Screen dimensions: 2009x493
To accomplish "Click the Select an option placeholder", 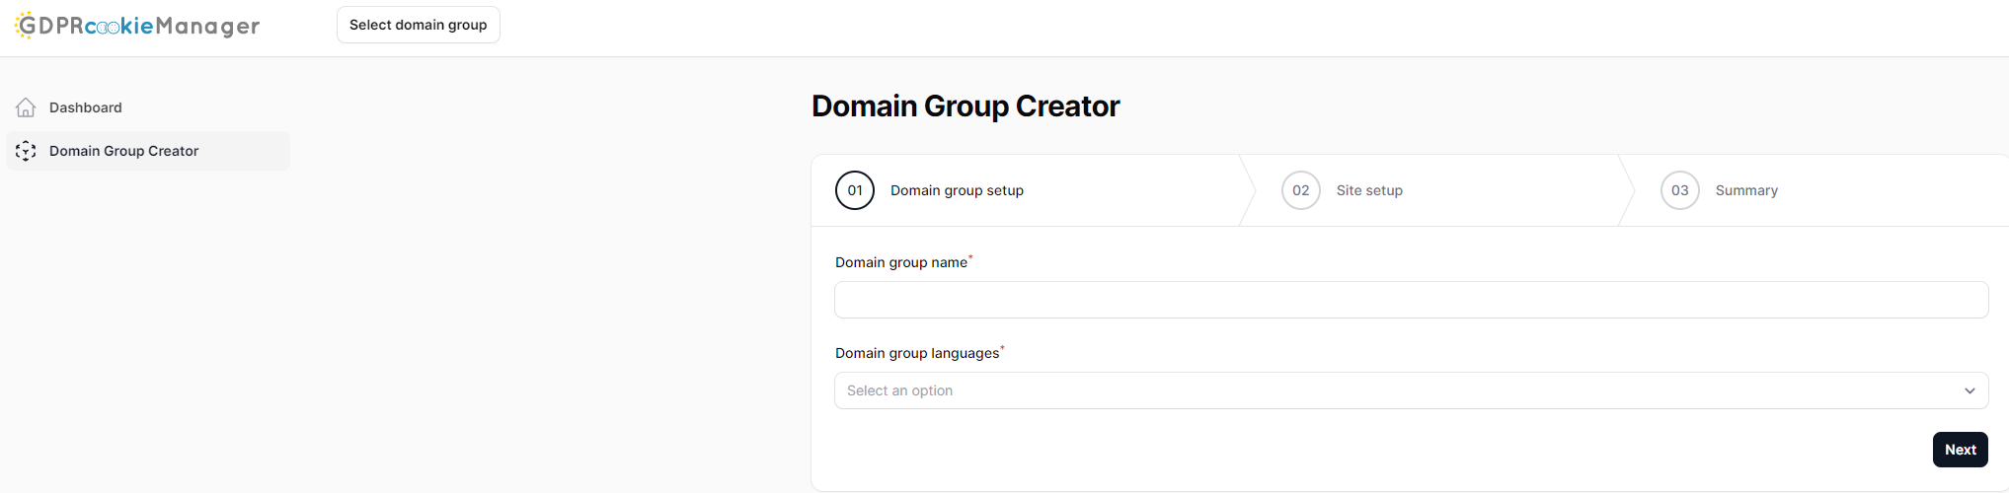I will [x=899, y=390].
